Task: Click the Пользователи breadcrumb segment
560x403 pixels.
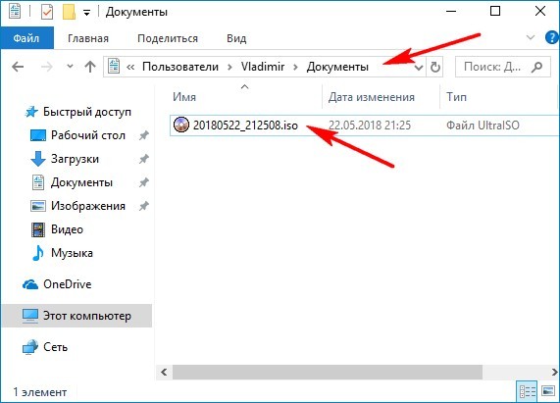Action: (180, 67)
